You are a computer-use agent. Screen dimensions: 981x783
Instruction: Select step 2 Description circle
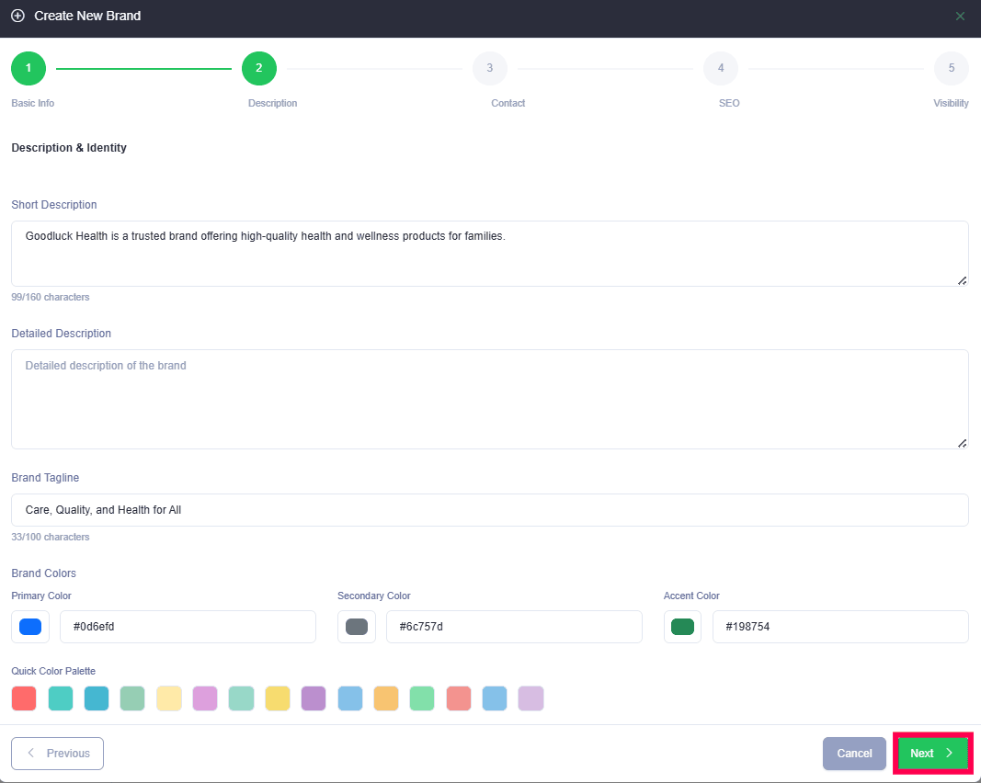(259, 68)
